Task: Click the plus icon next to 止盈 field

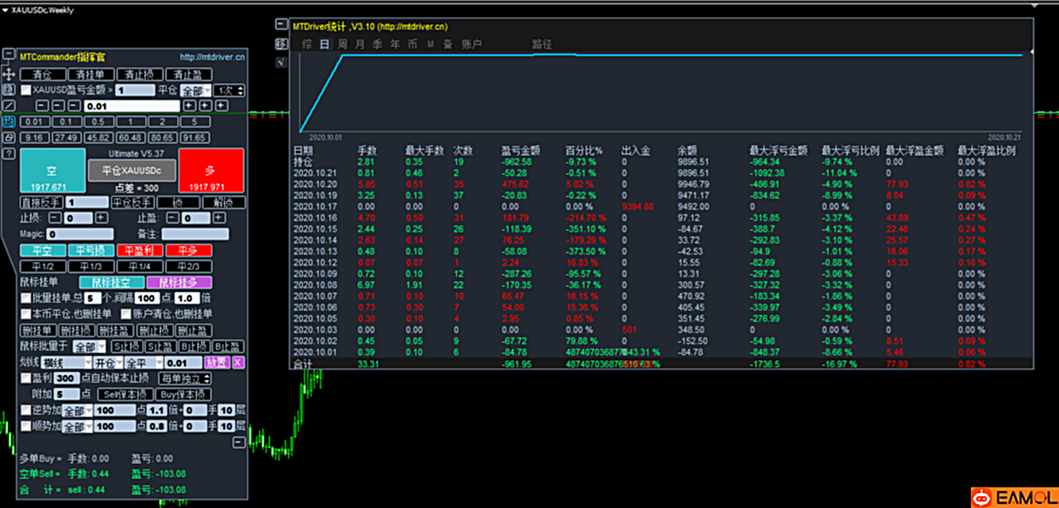Action: pos(219,218)
